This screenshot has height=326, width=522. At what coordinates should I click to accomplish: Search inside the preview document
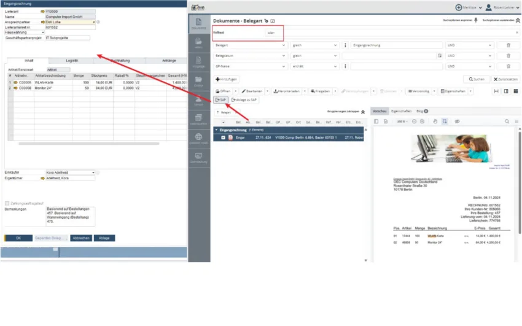point(507,122)
